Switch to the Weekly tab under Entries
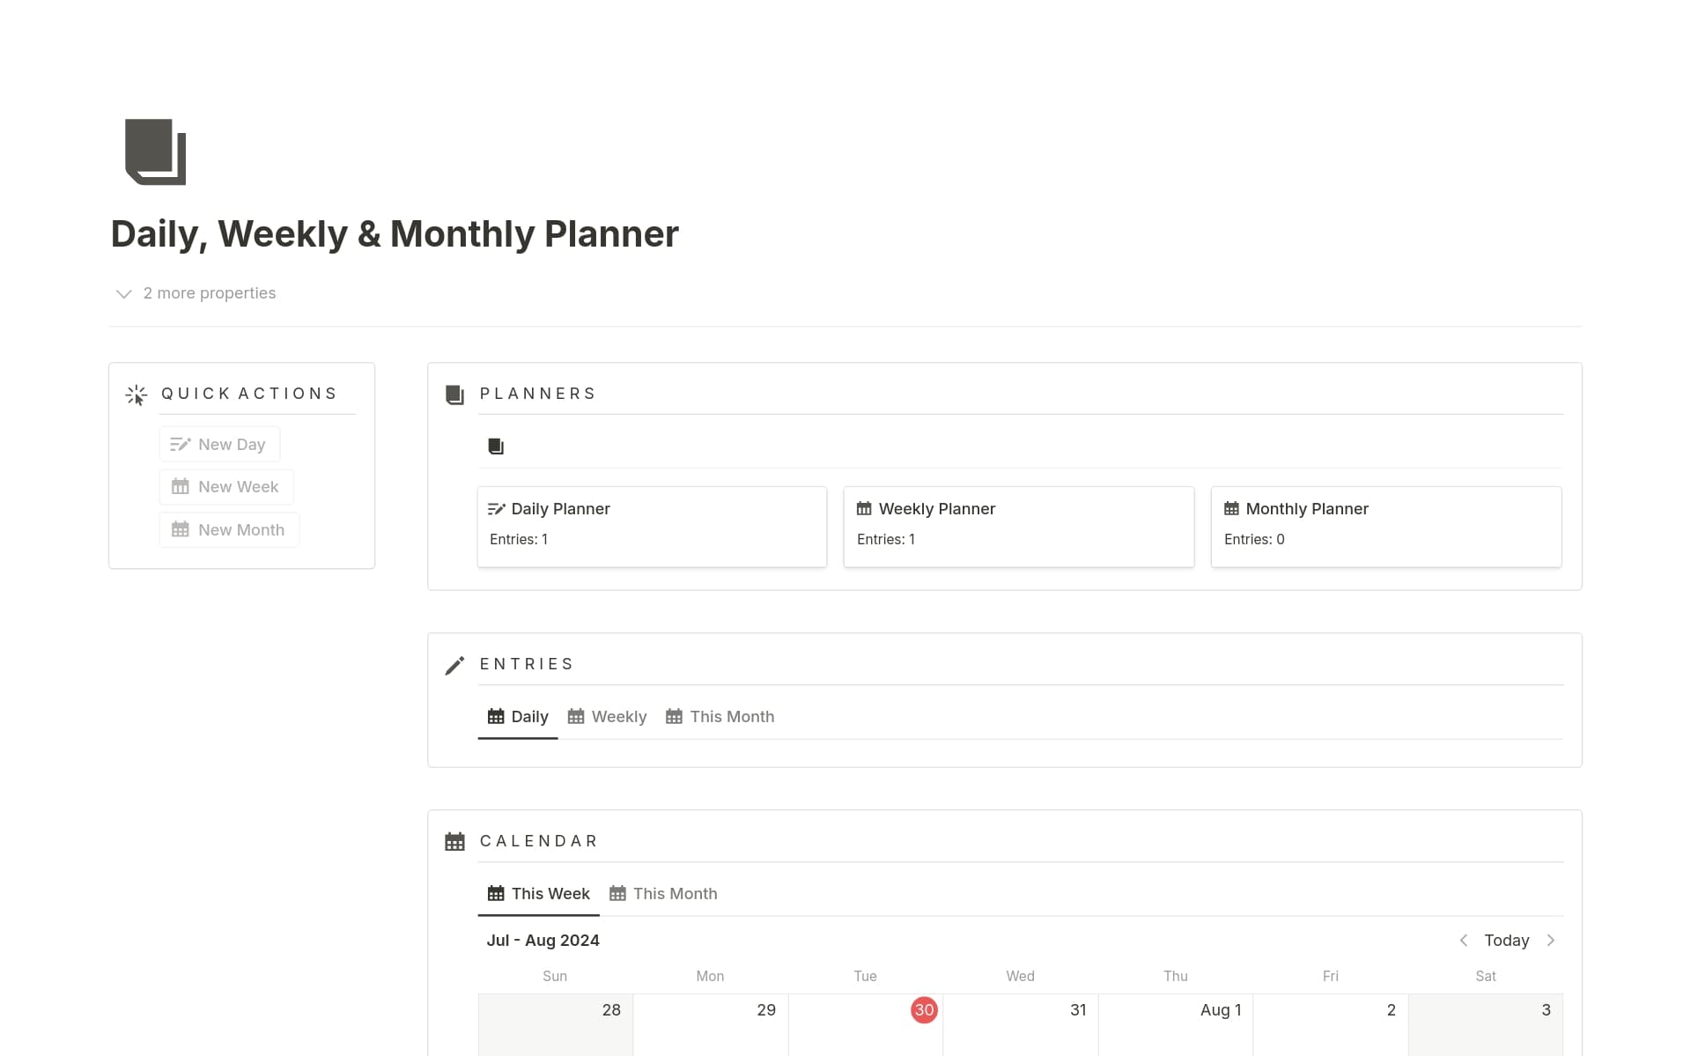This screenshot has width=1691, height=1056. 607,716
